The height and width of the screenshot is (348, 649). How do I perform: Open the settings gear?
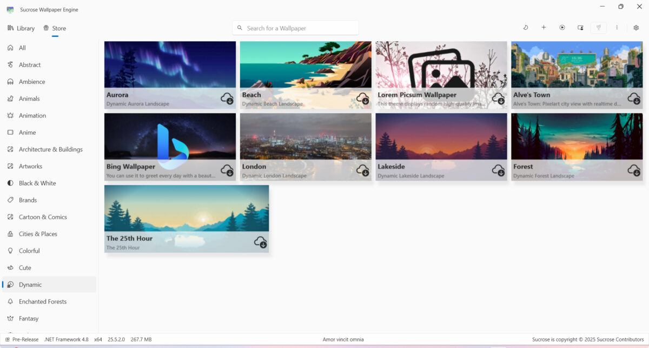[636, 27]
